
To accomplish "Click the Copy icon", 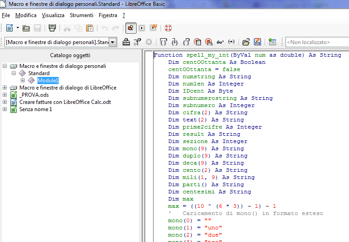I will pos(78,28).
